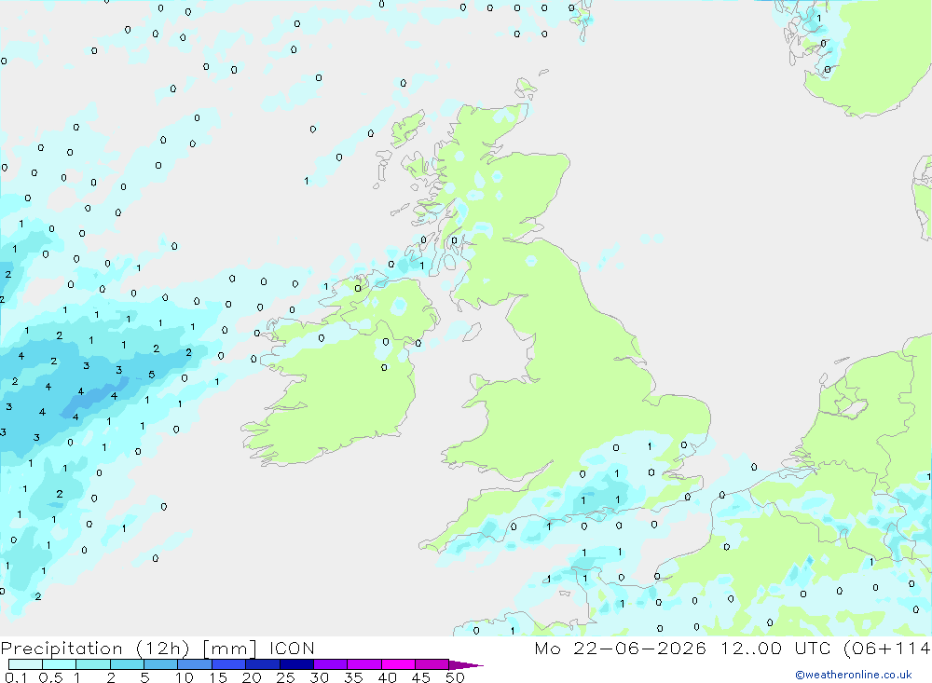Click the legend's over-50 arrow tip
Image resolution: width=932 pixels, height=683 pixels.
click(466, 664)
